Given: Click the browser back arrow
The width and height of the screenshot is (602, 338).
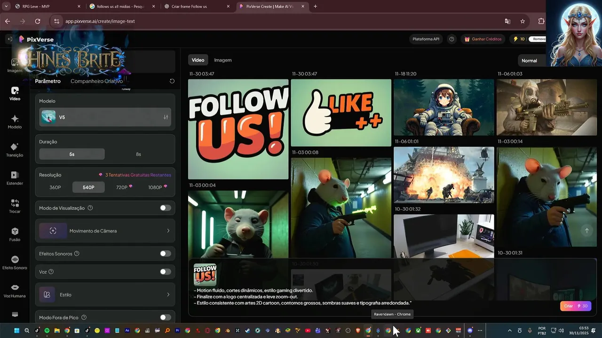Looking at the screenshot, I should 8,21.
